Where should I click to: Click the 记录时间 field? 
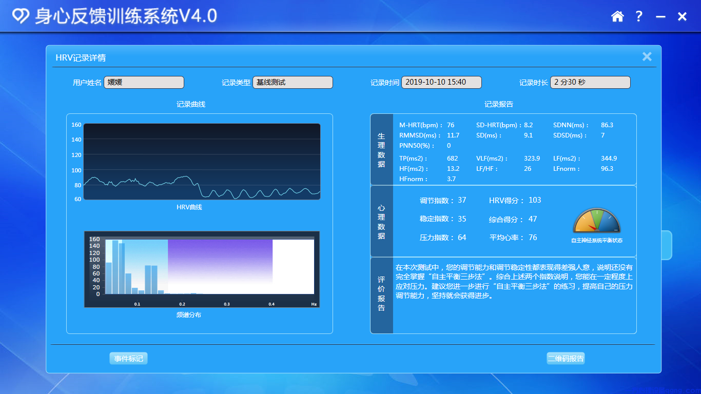click(441, 82)
